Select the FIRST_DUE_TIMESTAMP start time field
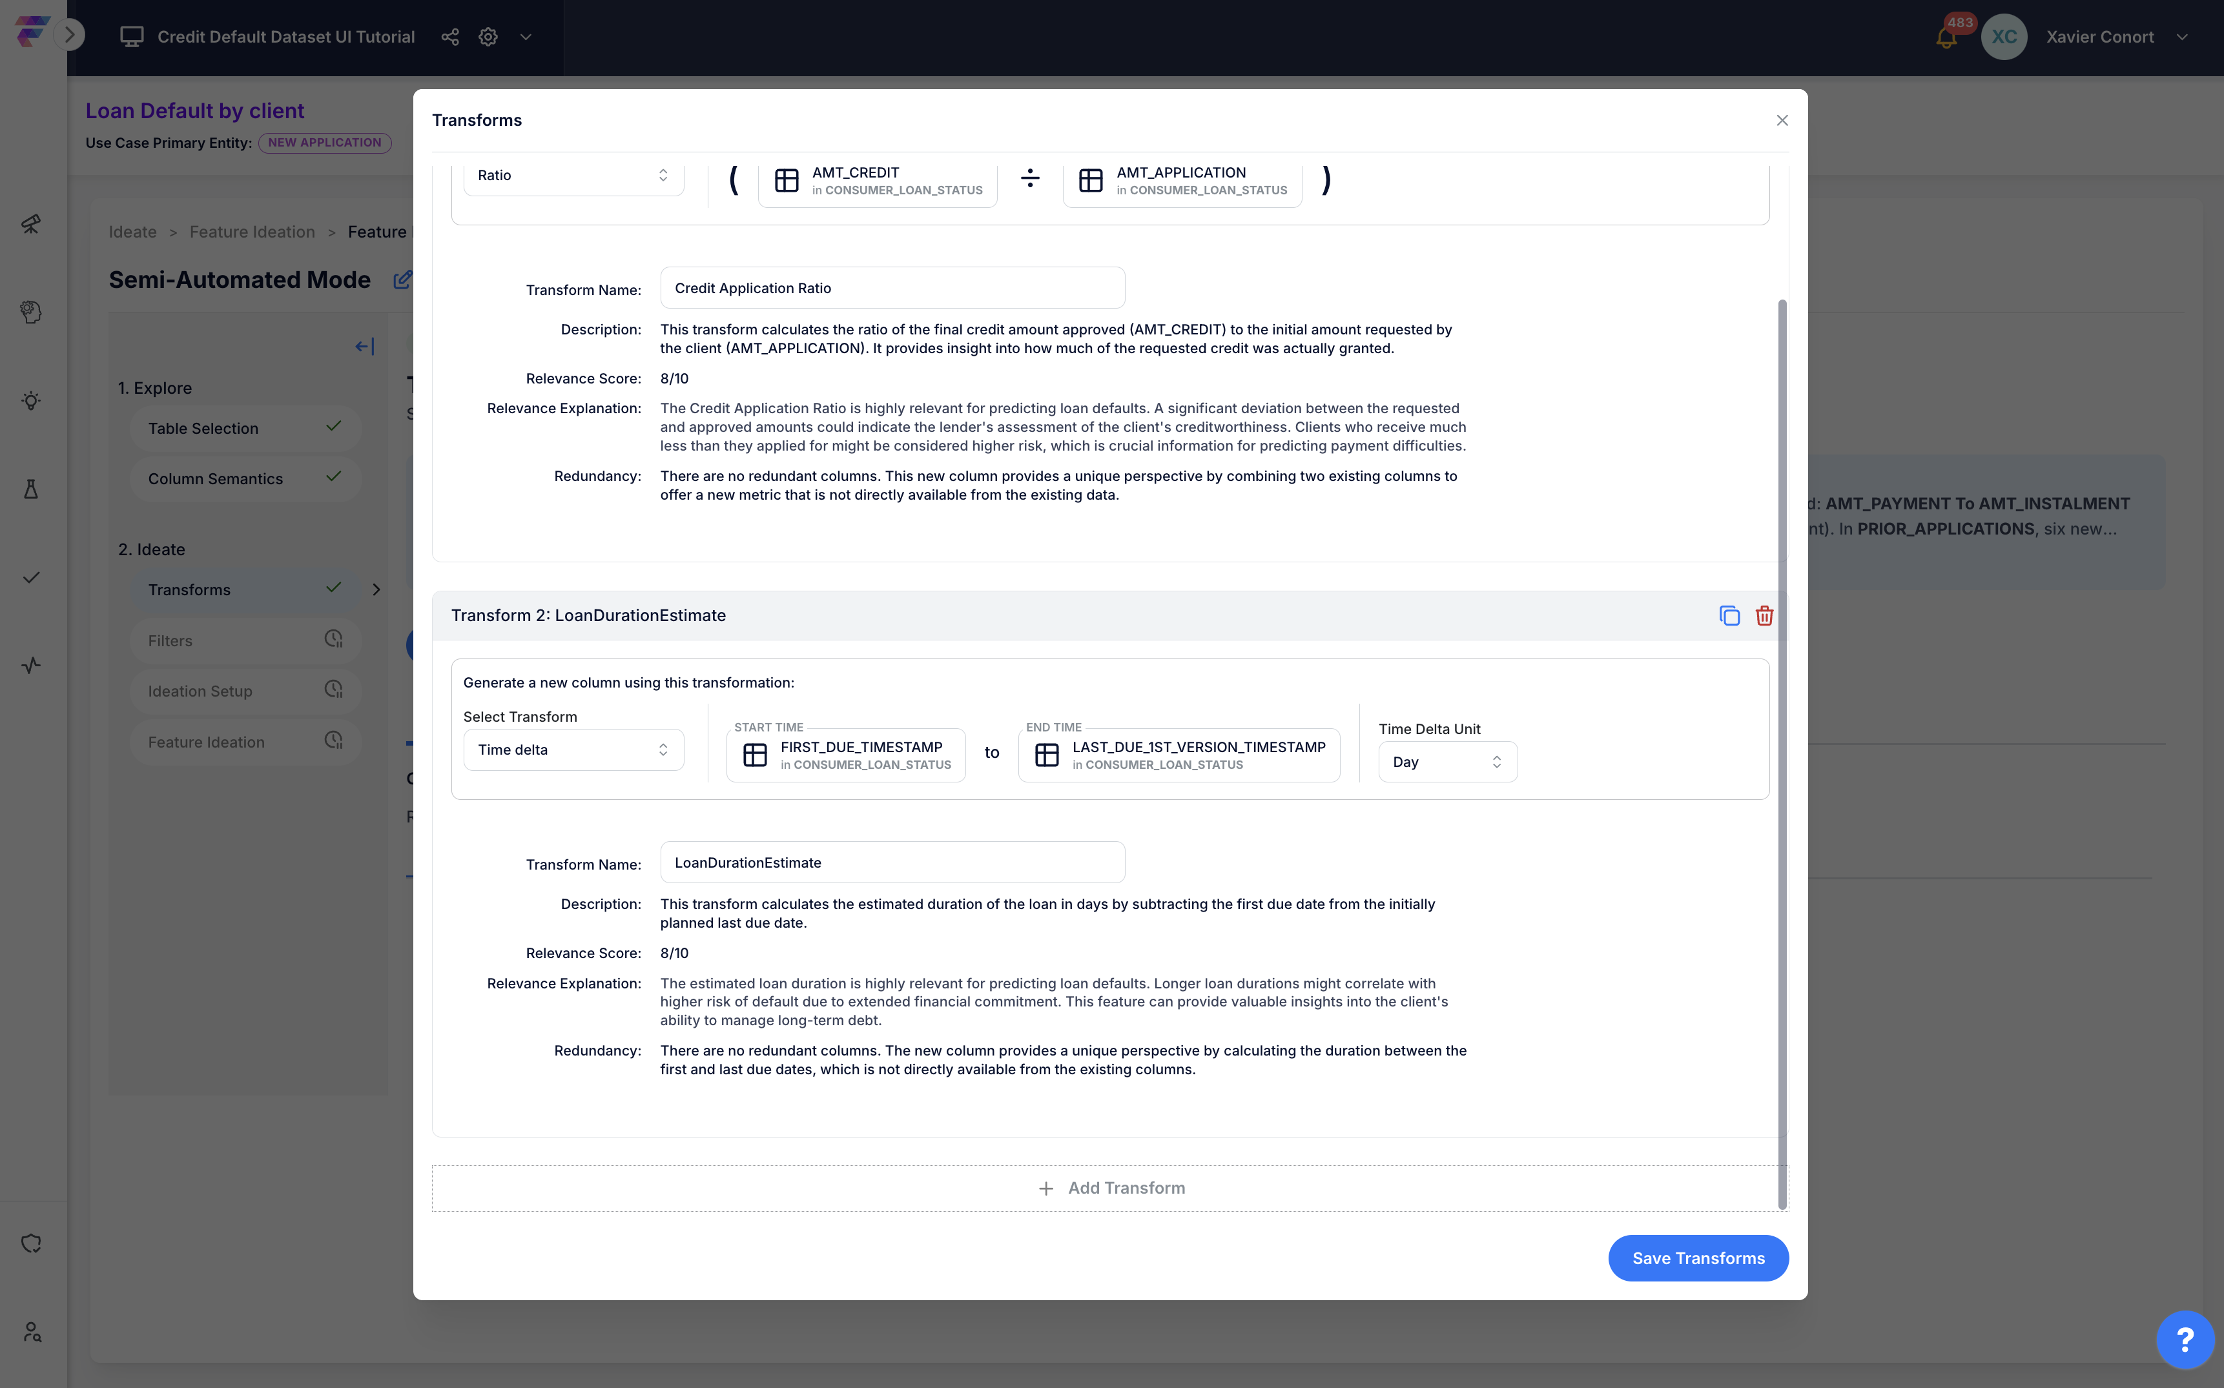The image size is (2224, 1388). click(846, 755)
